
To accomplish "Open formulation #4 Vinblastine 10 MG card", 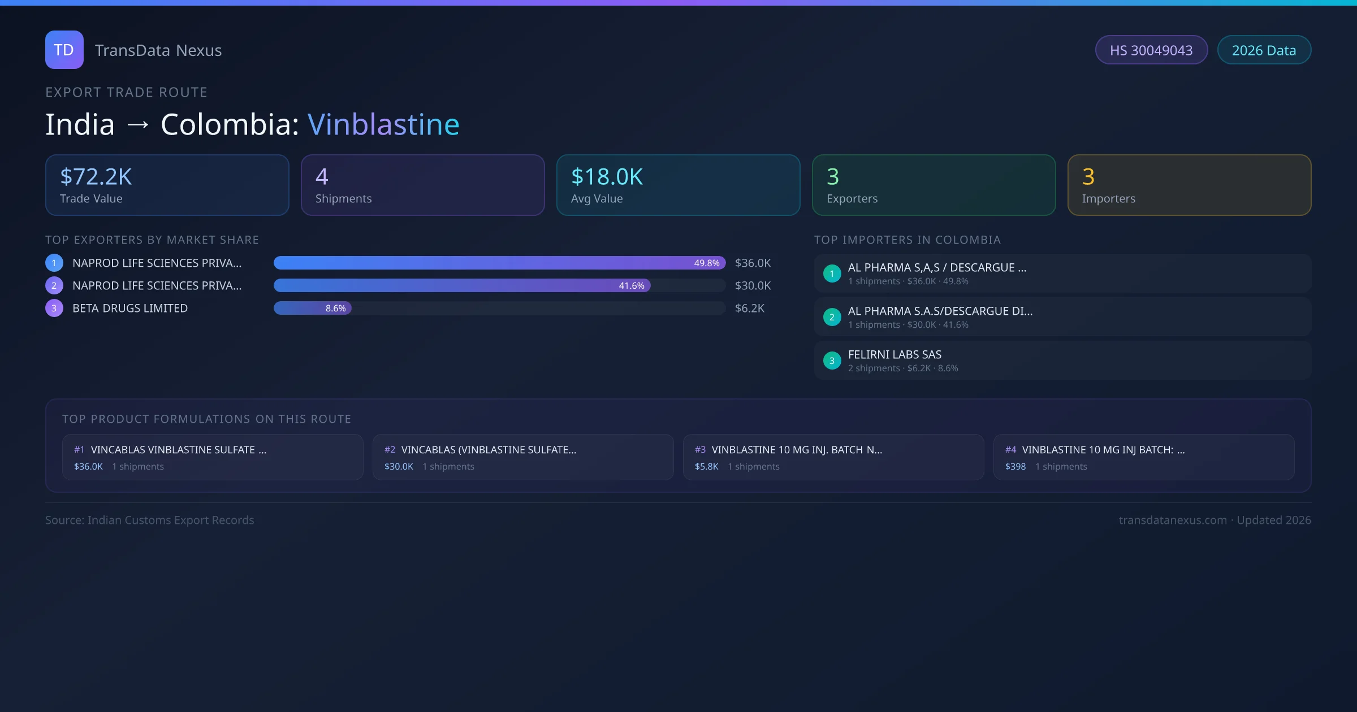I will [x=1143, y=457].
